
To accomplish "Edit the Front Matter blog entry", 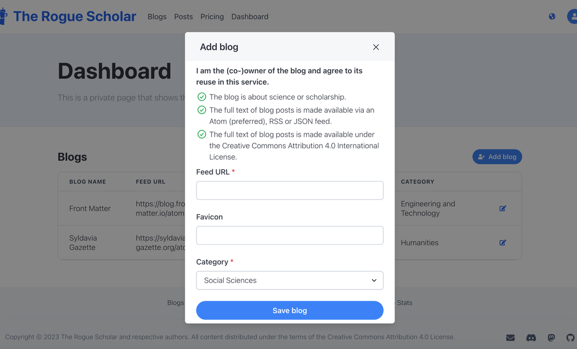I will click(x=503, y=208).
